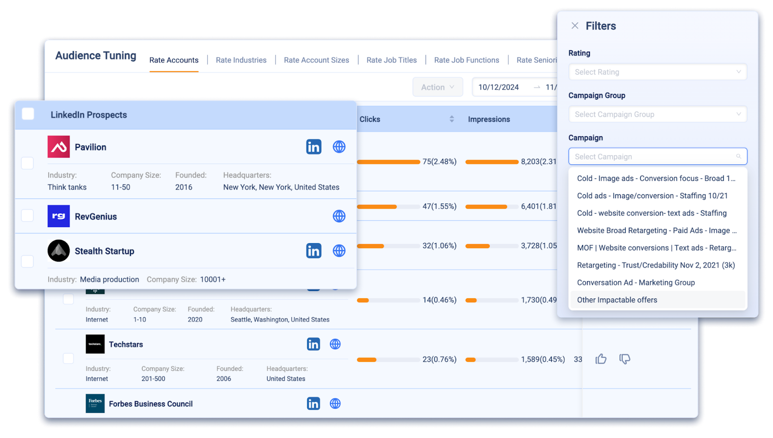Viewport: 773px width, 438px height.
Task: Click the 8,203 impressions progress bar
Action: click(492, 162)
